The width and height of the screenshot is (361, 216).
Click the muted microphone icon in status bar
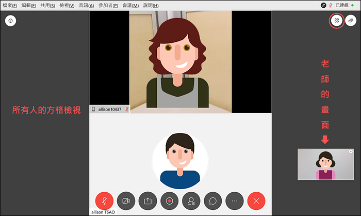(x=331, y=5)
